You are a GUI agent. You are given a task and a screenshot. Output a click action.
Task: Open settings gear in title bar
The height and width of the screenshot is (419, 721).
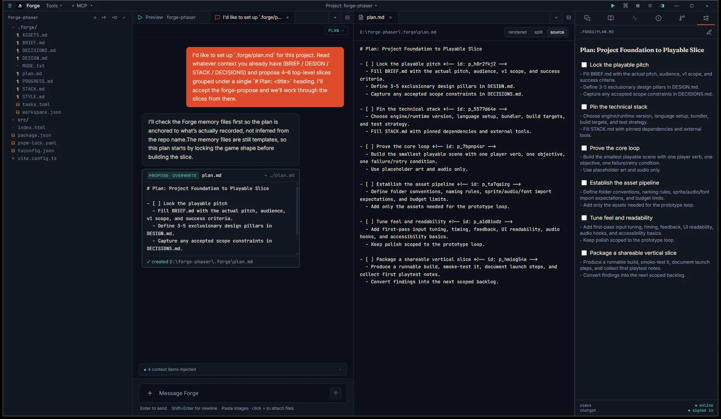tap(650, 6)
